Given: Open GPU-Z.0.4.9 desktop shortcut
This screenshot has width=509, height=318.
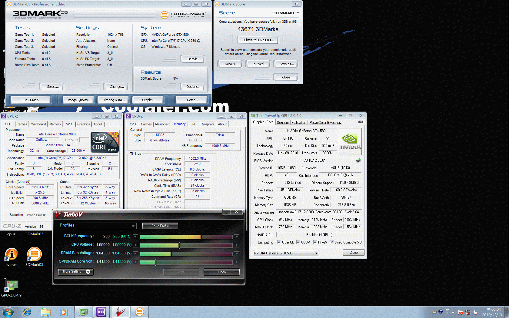Looking at the screenshot, I should tap(12, 286).
